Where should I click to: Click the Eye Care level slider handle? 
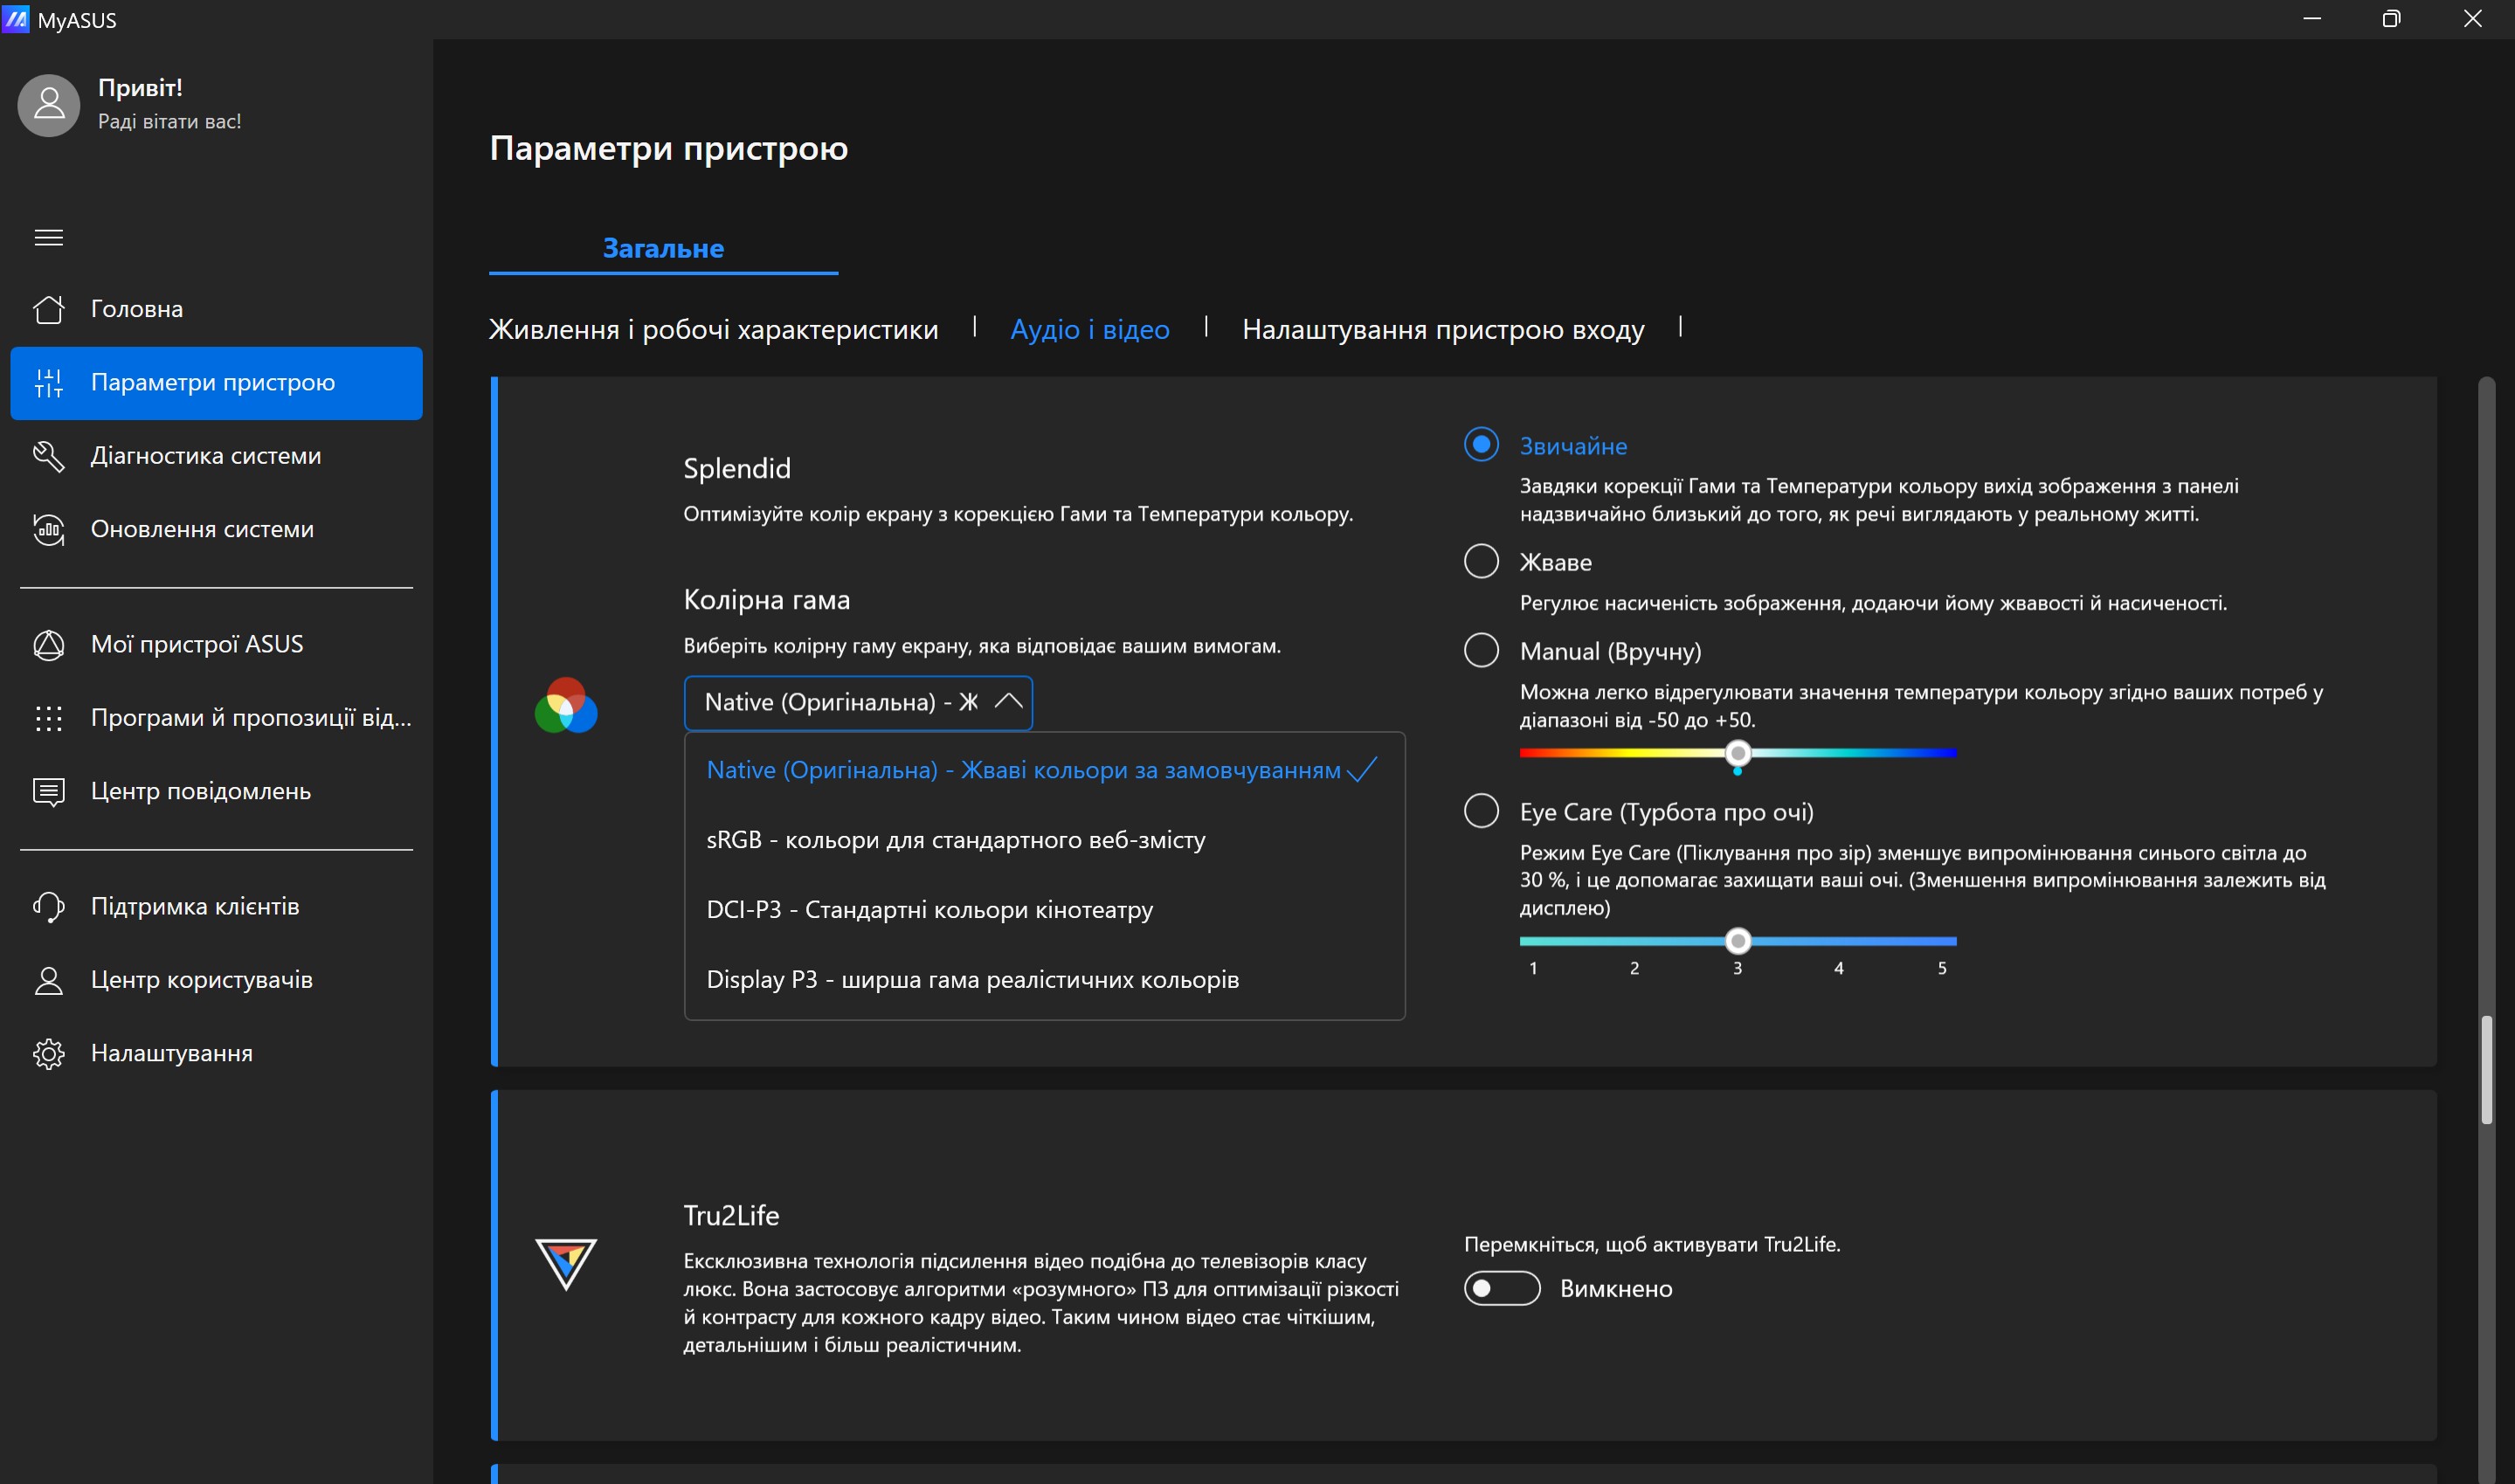tap(1738, 941)
